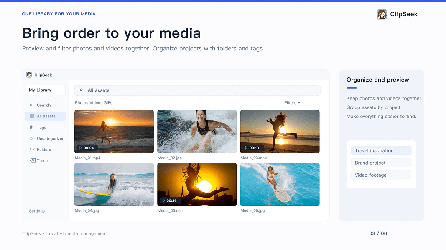The width and height of the screenshot is (446, 250).
Task: Click the trash icon in sidebar
Action: pyautogui.click(x=33, y=160)
